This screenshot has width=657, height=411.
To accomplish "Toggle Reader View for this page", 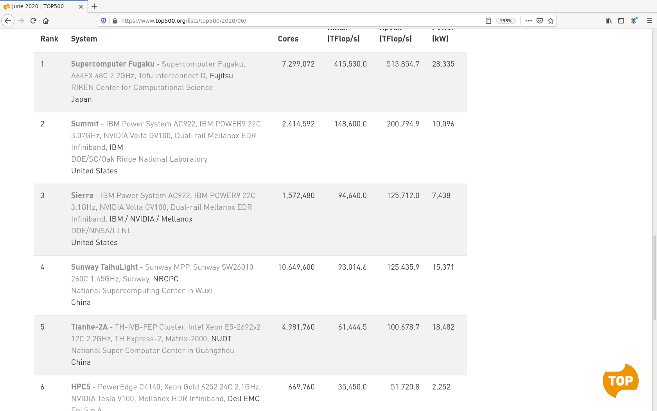I will tap(488, 21).
